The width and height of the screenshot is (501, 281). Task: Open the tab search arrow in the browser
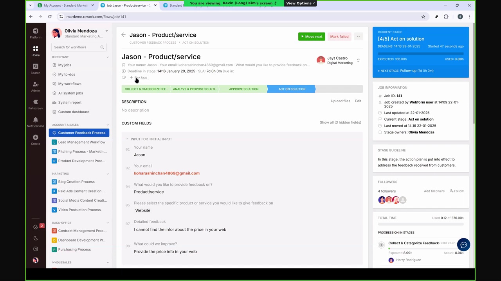31,5
